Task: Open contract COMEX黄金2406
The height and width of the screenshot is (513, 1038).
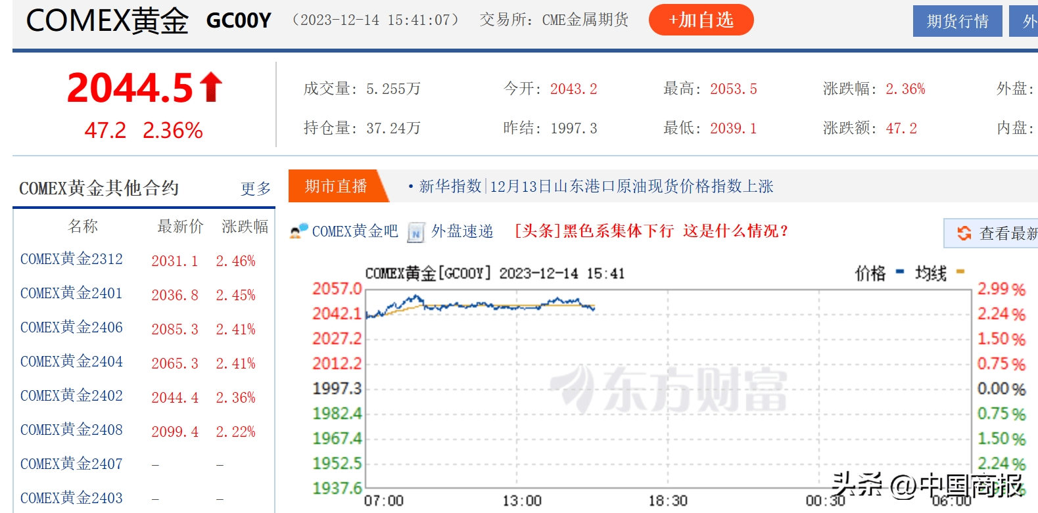Action: 72,328
